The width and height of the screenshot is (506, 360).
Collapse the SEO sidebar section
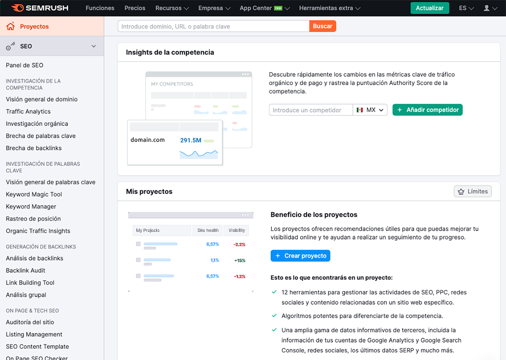click(94, 46)
